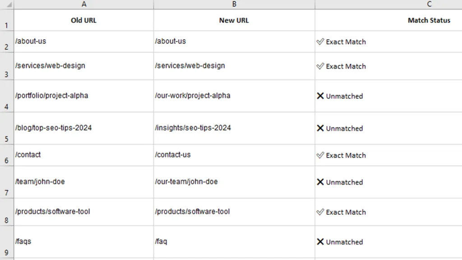Viewport: 462px width, 260px height.
Task: Click the checkmark icon in row 2
Action: pyautogui.click(x=320, y=42)
